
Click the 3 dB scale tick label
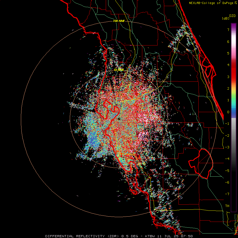coord(228,77)
